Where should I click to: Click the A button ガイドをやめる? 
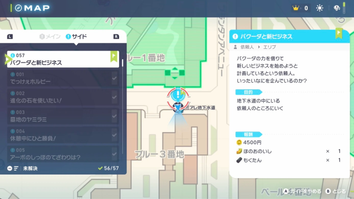tap(302, 192)
